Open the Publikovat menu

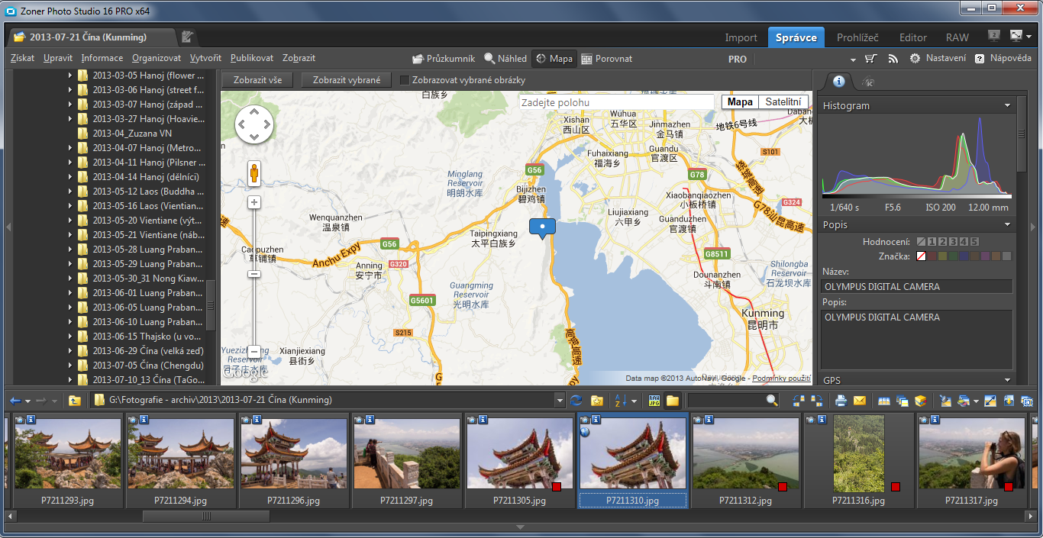[x=252, y=58]
